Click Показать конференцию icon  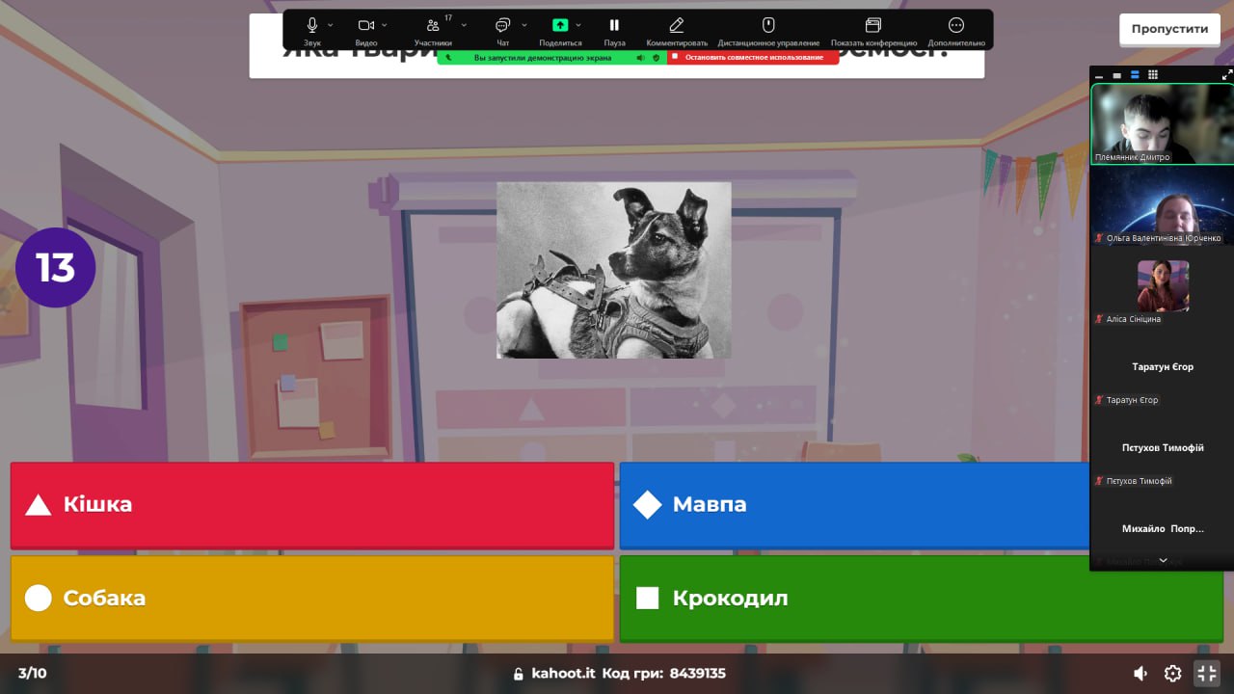(873, 26)
